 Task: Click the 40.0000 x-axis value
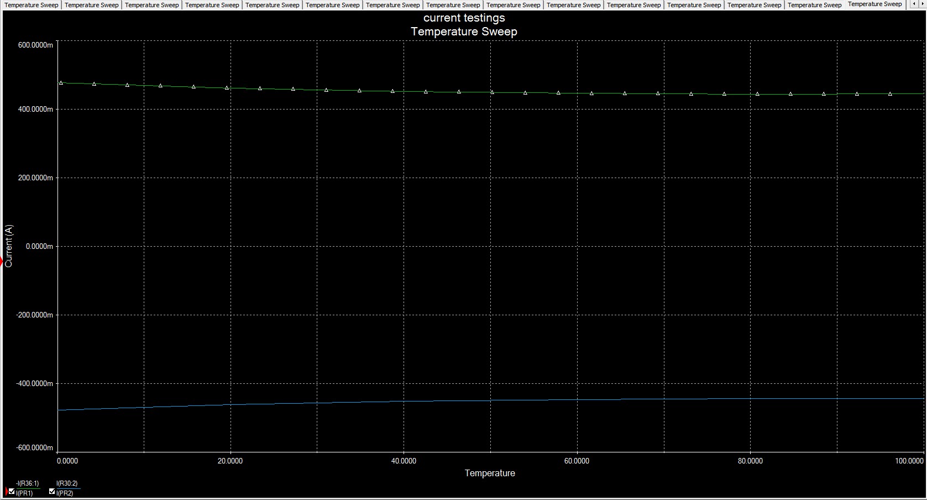(x=404, y=461)
